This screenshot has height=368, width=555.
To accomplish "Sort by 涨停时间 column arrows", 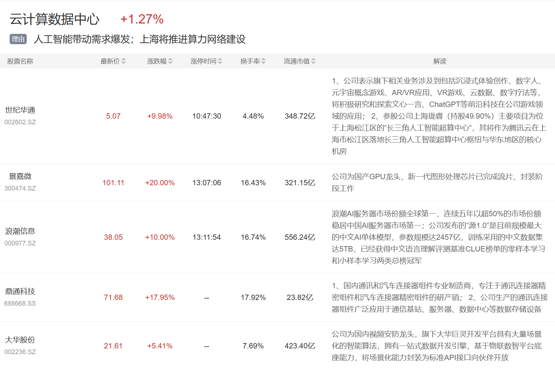I will click(220, 61).
